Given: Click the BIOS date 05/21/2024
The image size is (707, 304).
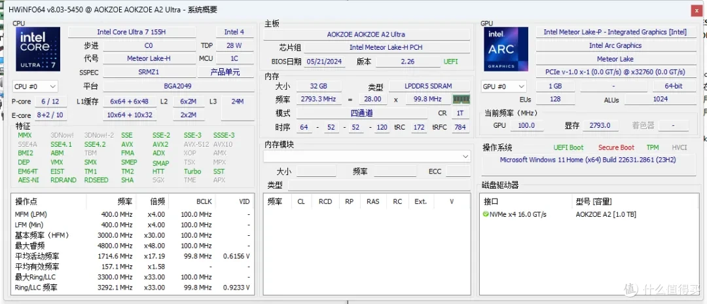Looking at the screenshot, I should (325, 62).
